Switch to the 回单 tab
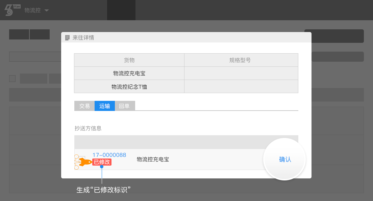This screenshot has height=201, width=373. click(x=125, y=106)
